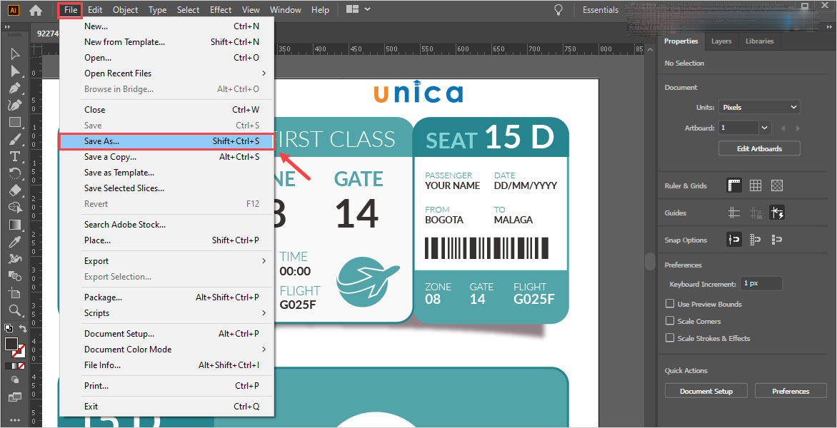This screenshot has width=837, height=428.
Task: Open the Units dropdown
Action: [x=759, y=107]
